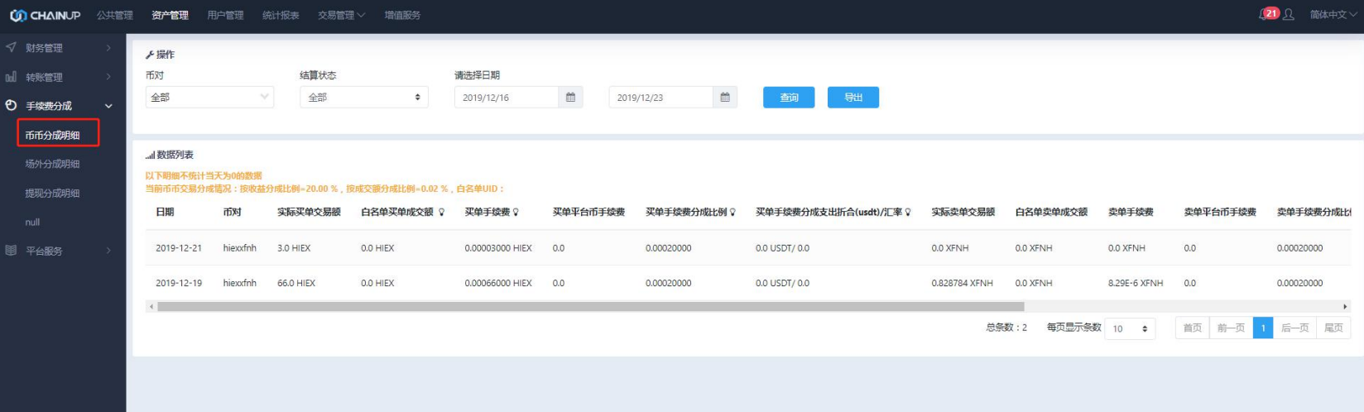Open the 增值服务 top menu
1364x412 pixels.
tap(402, 15)
